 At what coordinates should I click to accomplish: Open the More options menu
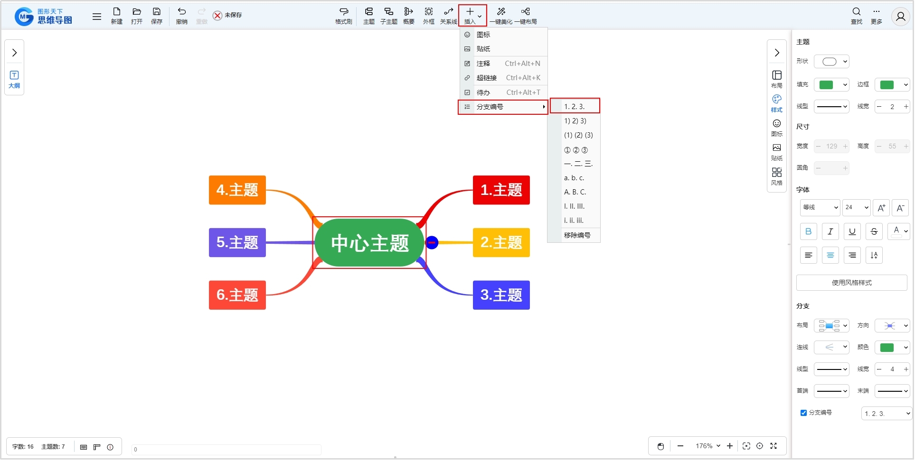877,16
